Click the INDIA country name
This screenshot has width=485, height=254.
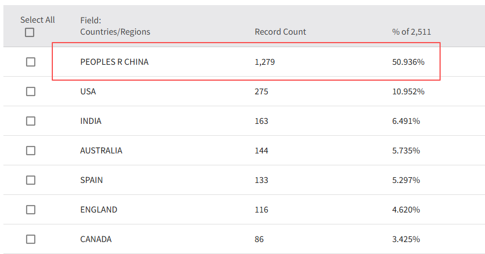(91, 121)
